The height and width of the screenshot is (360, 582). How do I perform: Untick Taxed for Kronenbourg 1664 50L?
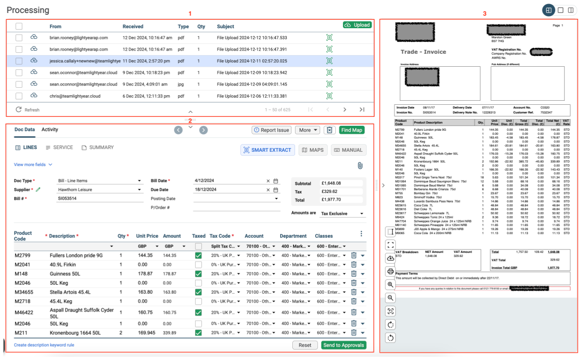point(198,333)
